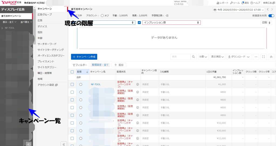Select アカウント オフ radio button
Image resolution: width=276 pixels, height=146 pixels.
click(x=102, y=16)
